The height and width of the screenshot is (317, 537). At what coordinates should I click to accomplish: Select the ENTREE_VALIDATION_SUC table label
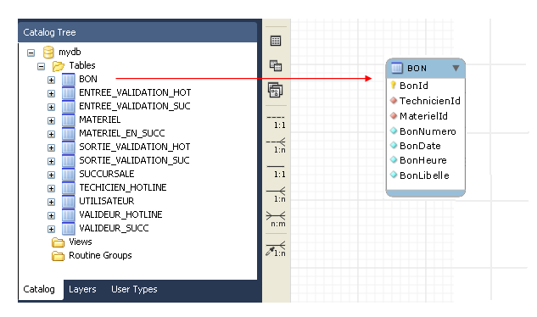tap(135, 106)
